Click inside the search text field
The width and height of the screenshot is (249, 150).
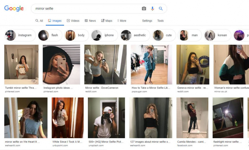[86, 9]
